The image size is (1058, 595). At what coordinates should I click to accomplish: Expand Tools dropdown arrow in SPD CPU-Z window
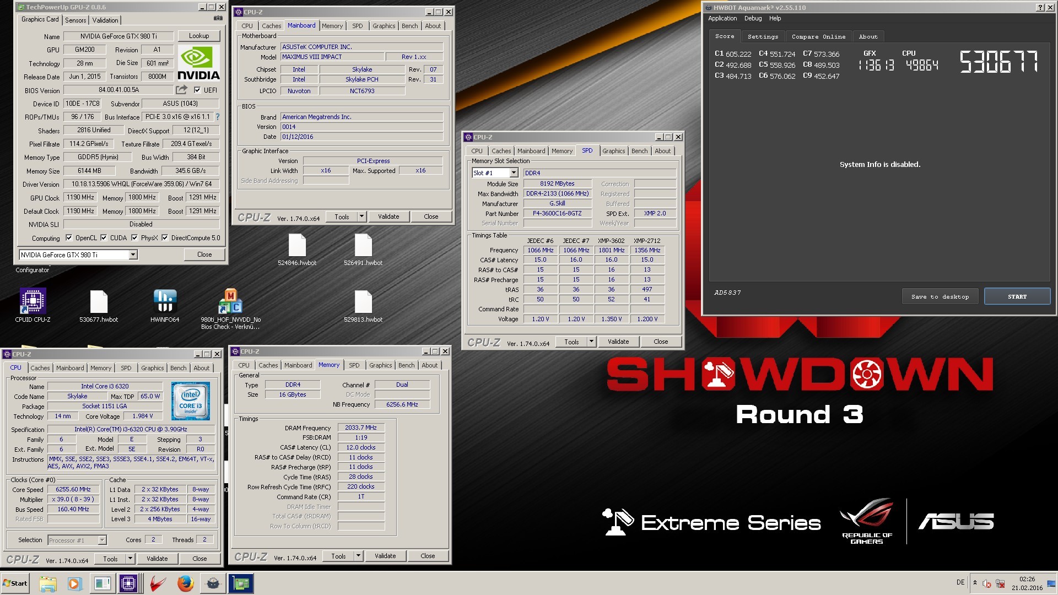(x=592, y=342)
